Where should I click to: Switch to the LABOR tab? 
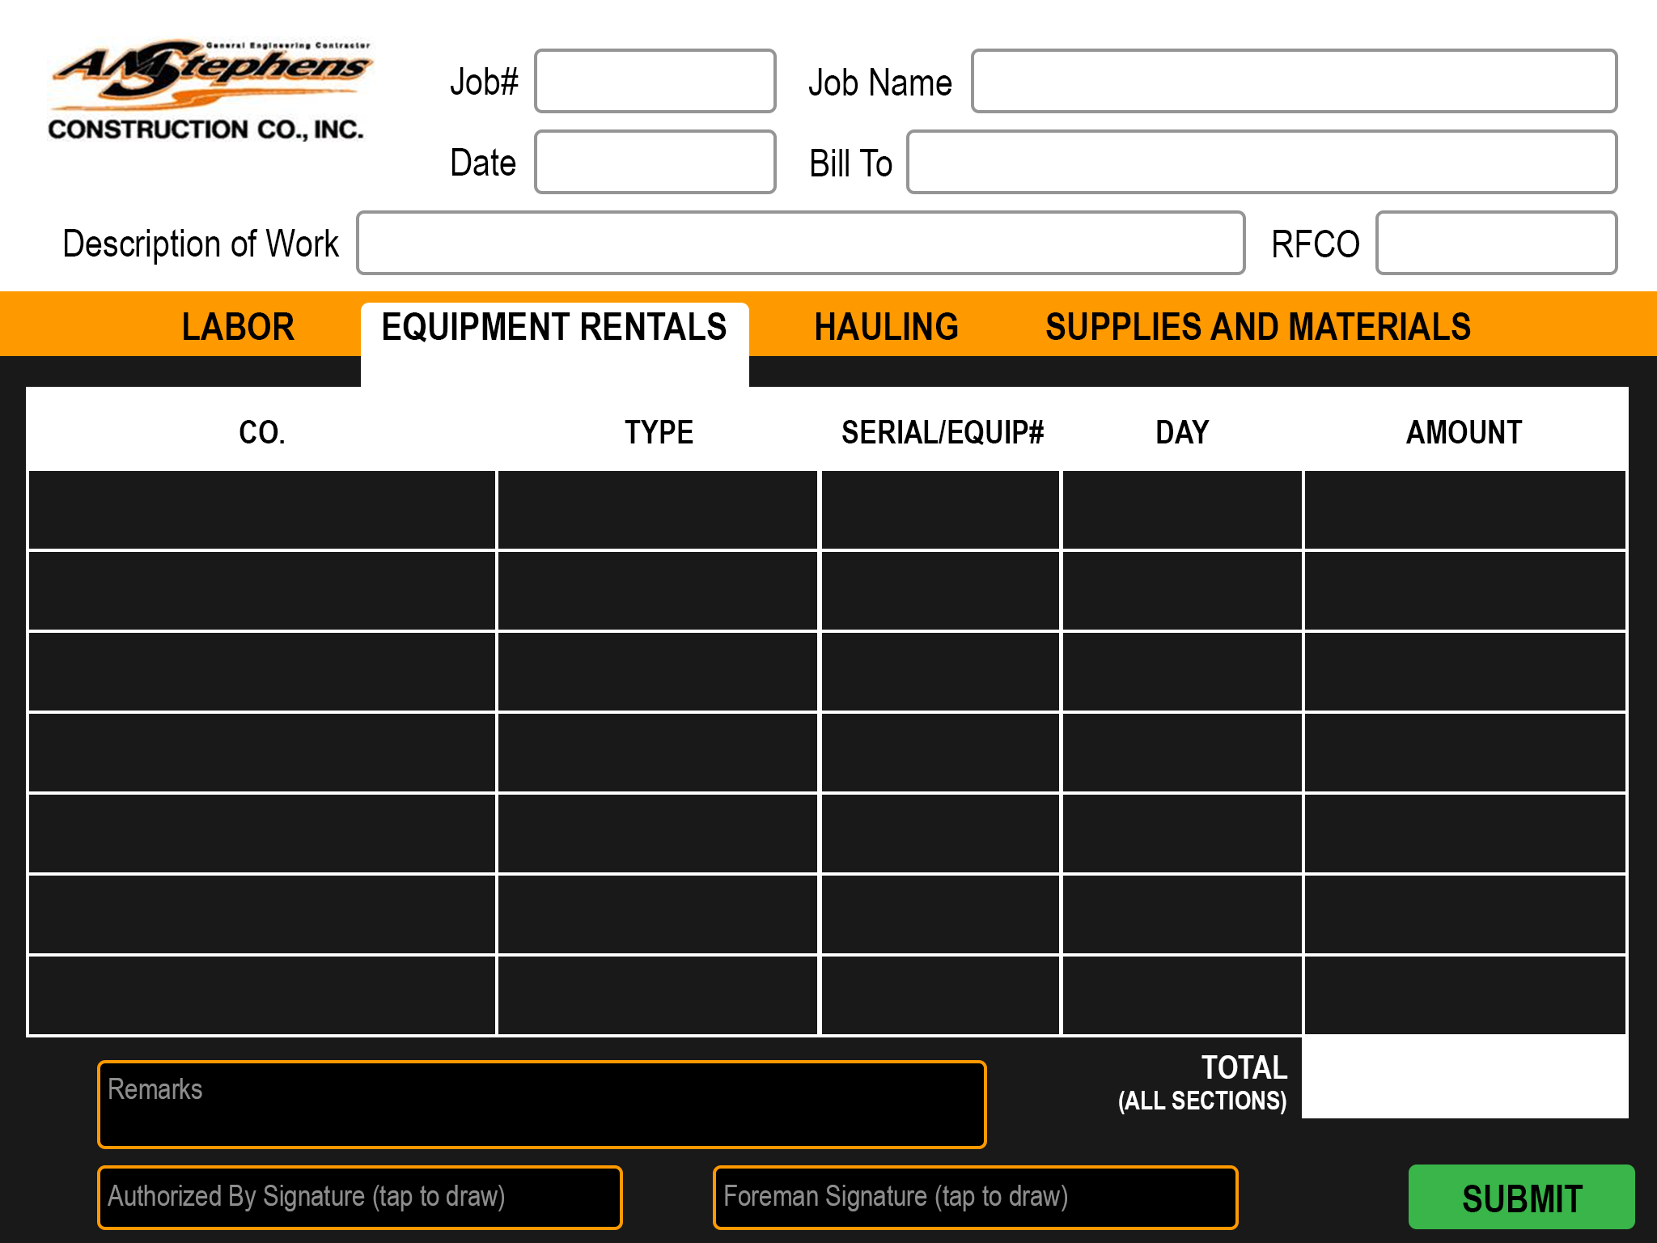237,327
